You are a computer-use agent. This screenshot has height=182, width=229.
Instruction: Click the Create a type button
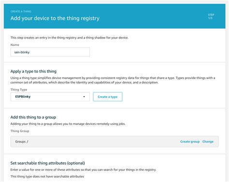[108, 97]
